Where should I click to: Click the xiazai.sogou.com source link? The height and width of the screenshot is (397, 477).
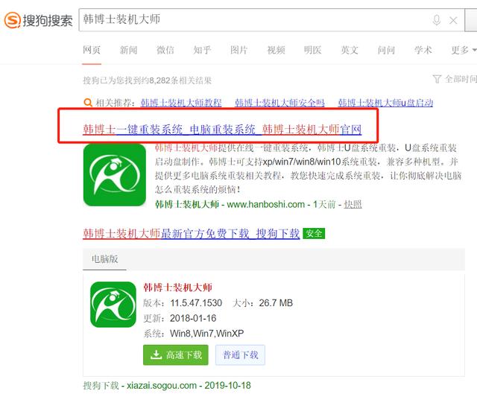click(162, 385)
